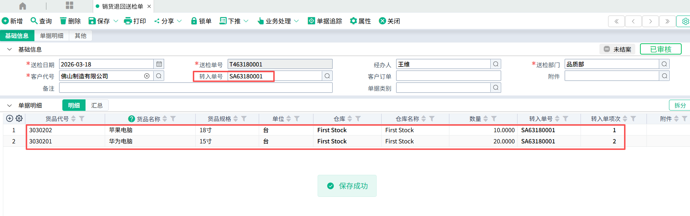
Task: Switch to the 单据明细 tab
Action: click(51, 36)
